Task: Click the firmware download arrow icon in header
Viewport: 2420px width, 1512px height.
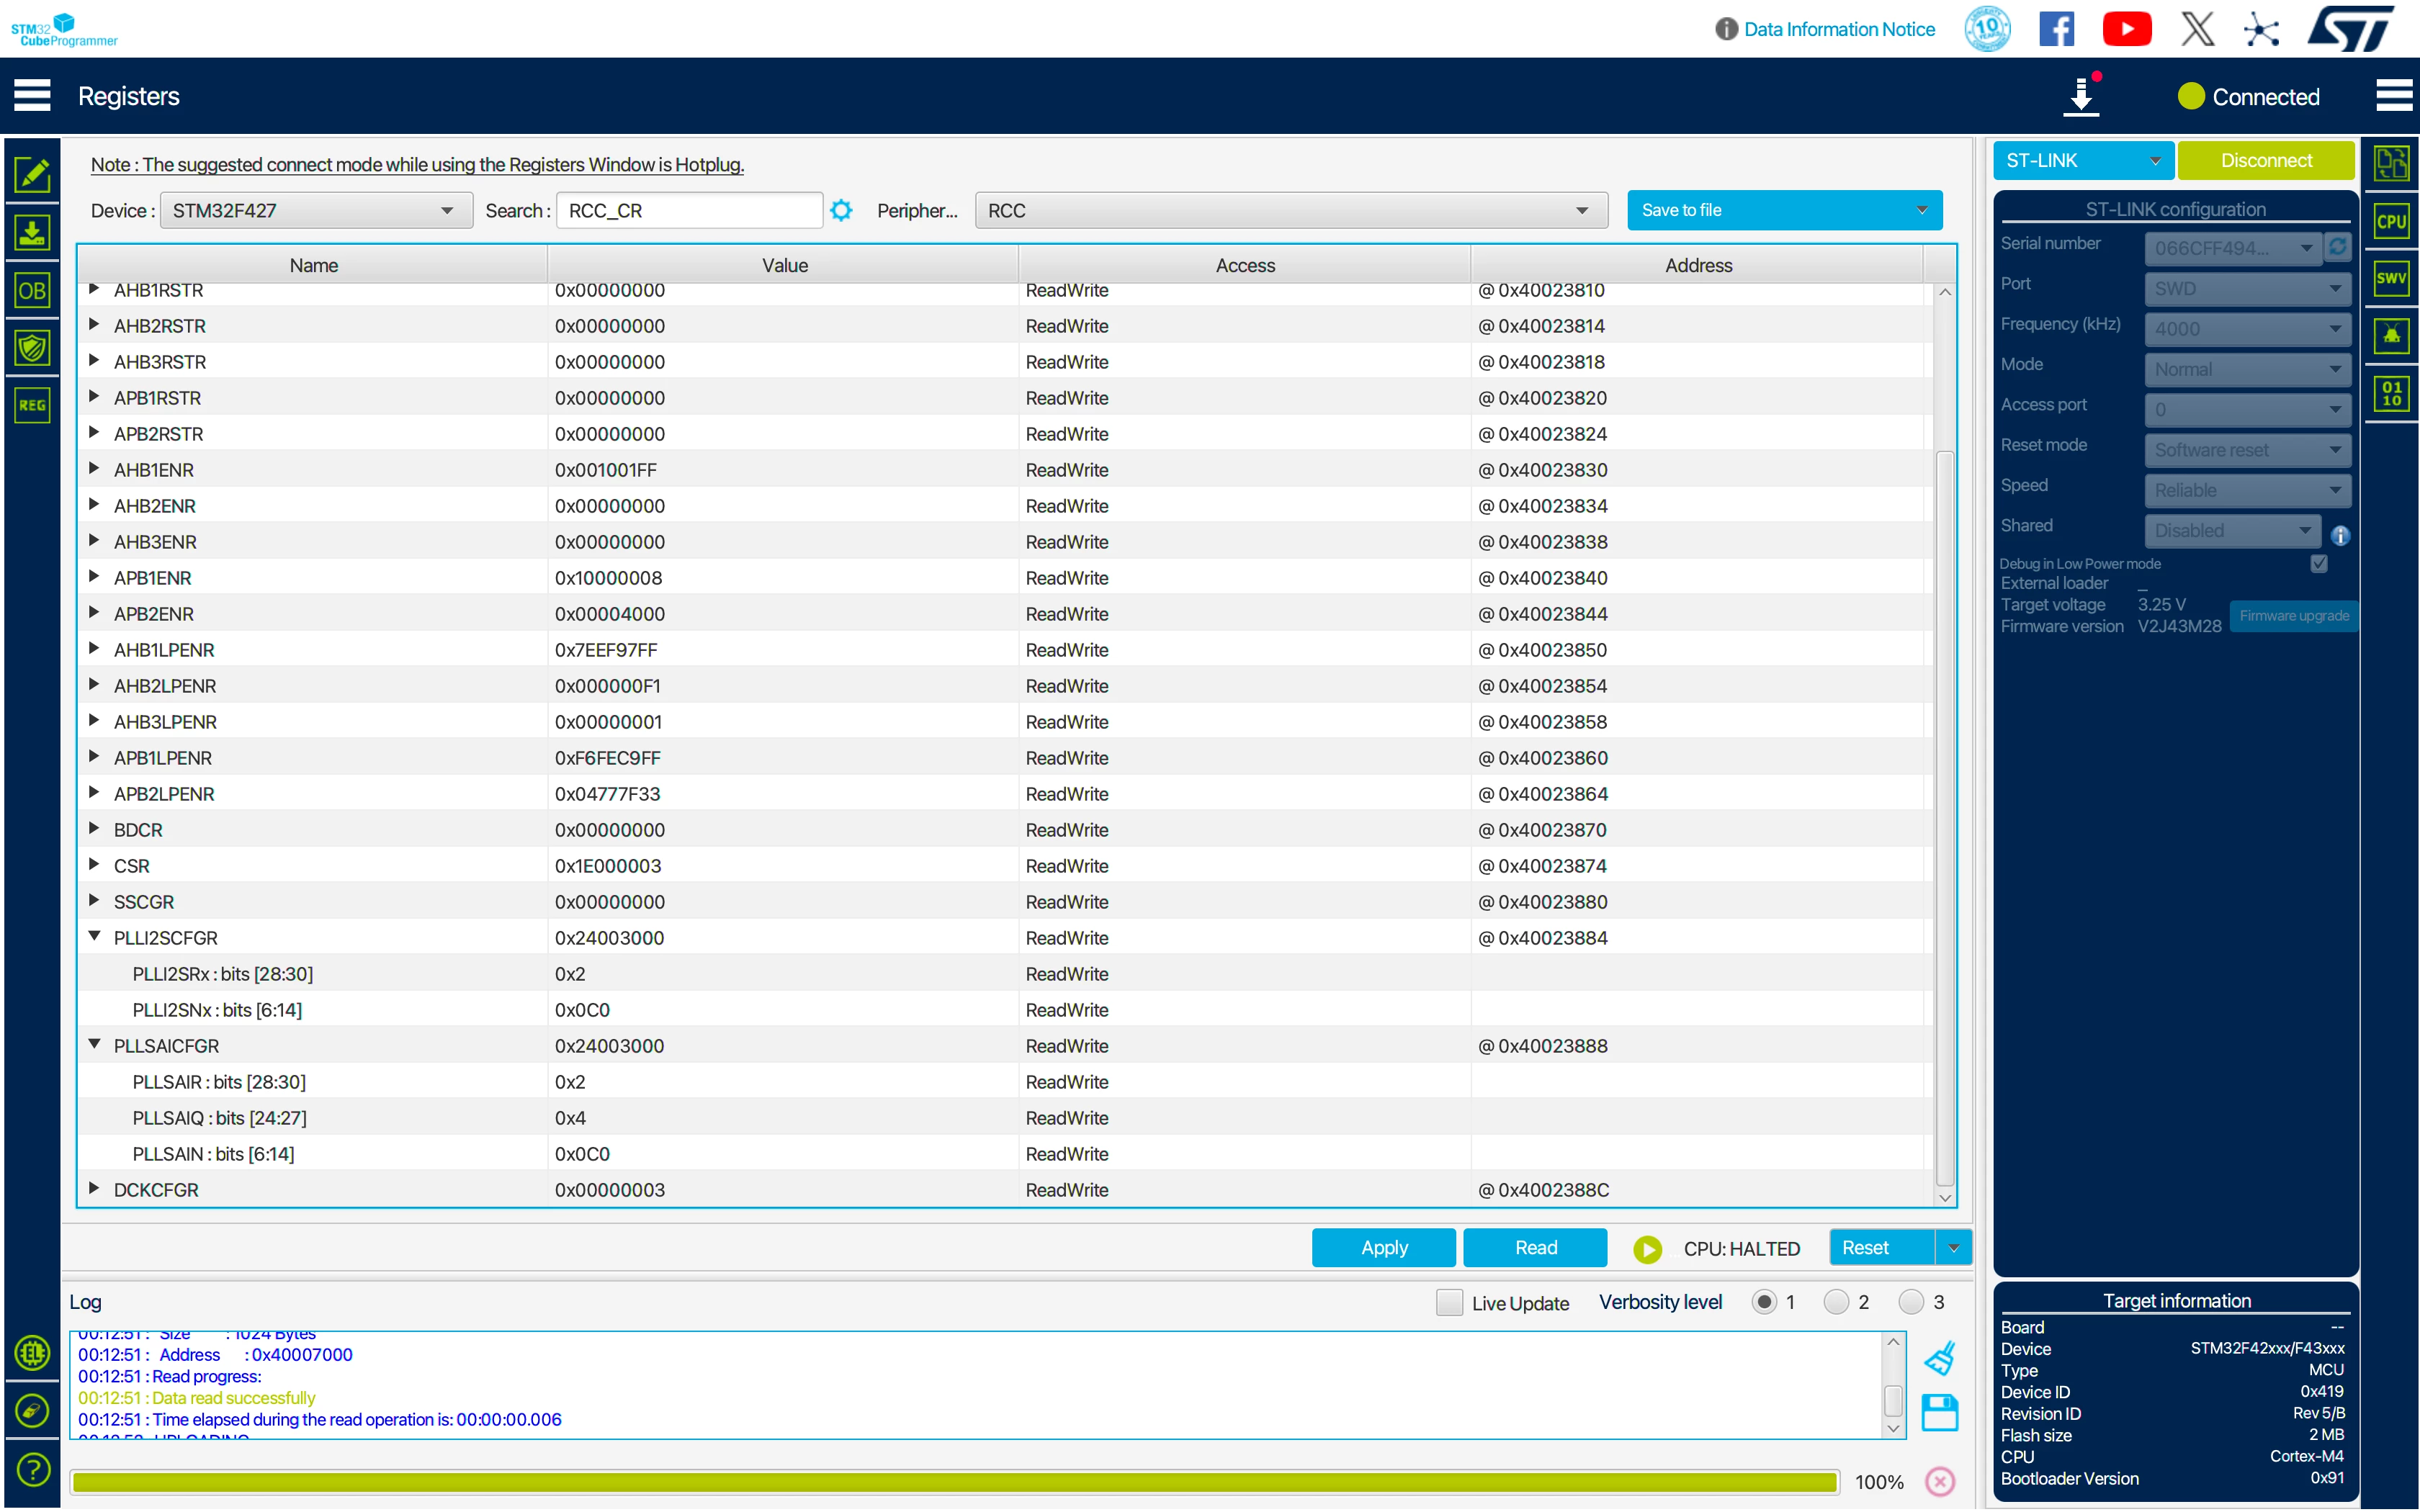Action: click(x=2081, y=96)
